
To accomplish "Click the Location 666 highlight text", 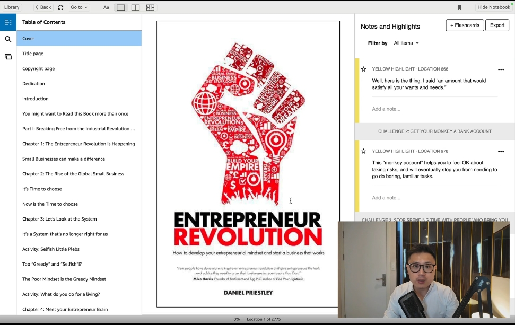I will [x=429, y=84].
